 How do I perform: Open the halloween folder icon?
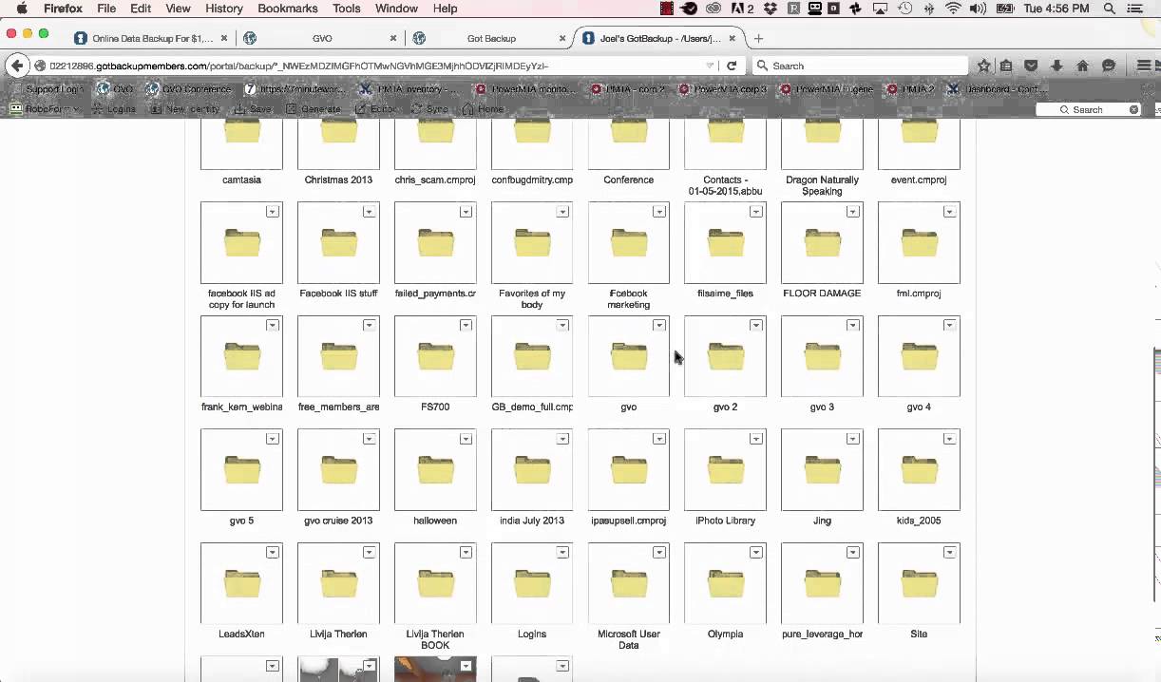435,469
